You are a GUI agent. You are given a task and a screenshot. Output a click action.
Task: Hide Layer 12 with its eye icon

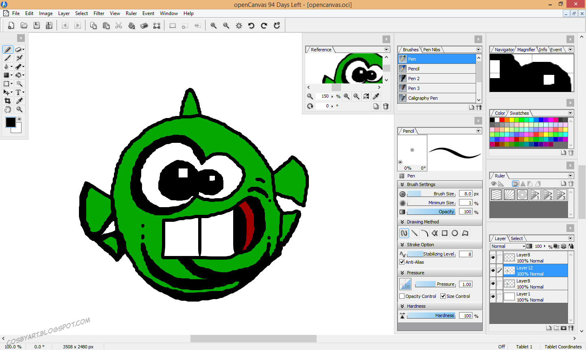(x=493, y=271)
